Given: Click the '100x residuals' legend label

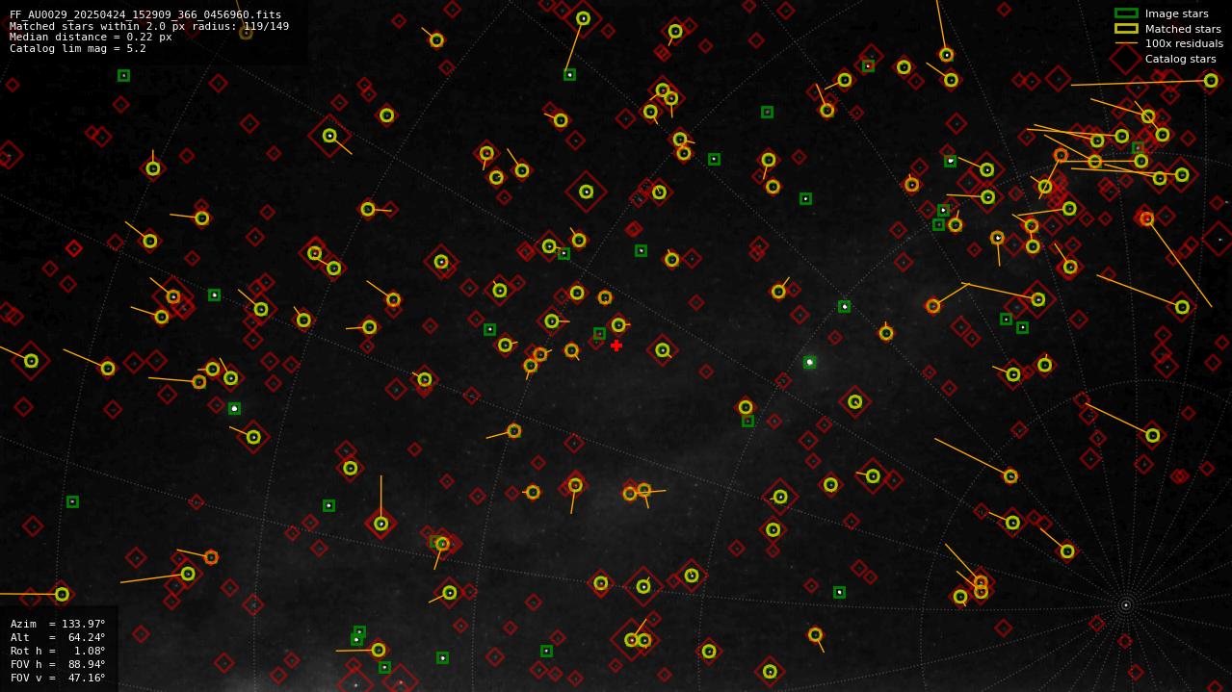Looking at the screenshot, I should tap(1184, 43).
